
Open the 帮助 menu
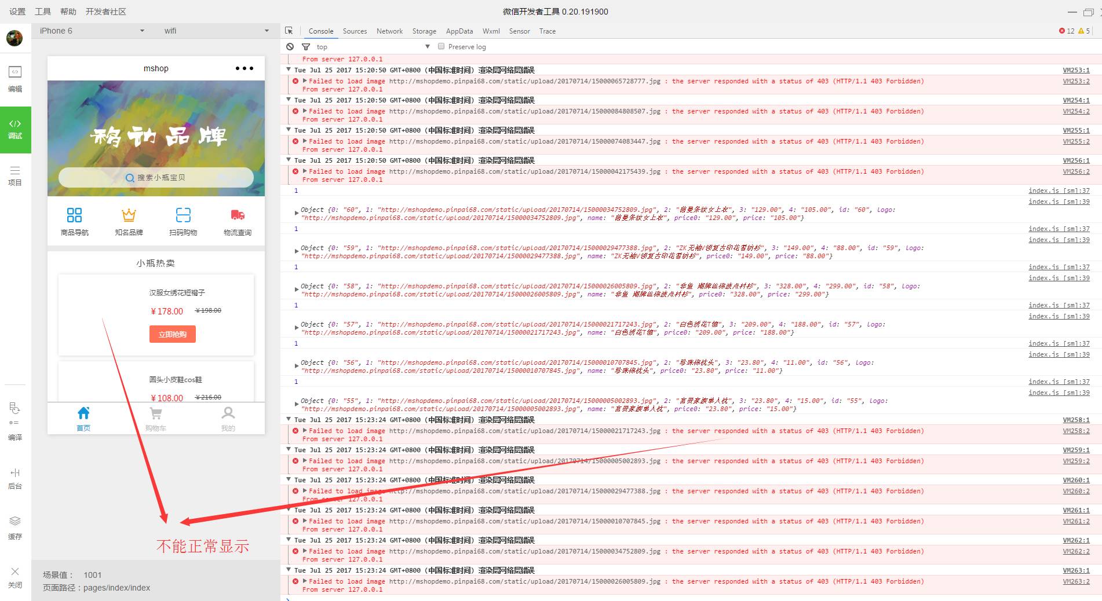[x=68, y=12]
